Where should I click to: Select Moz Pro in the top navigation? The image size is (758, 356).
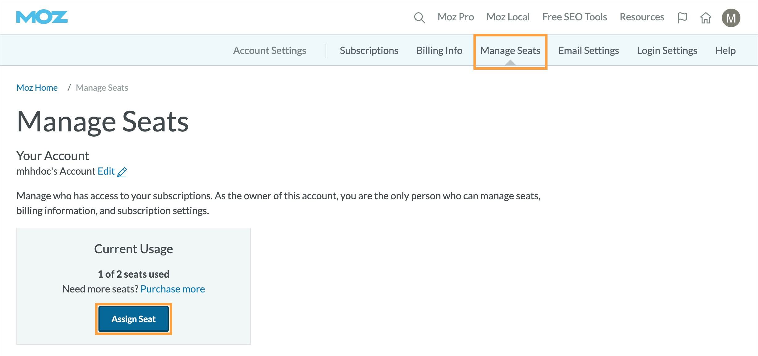pyautogui.click(x=456, y=17)
